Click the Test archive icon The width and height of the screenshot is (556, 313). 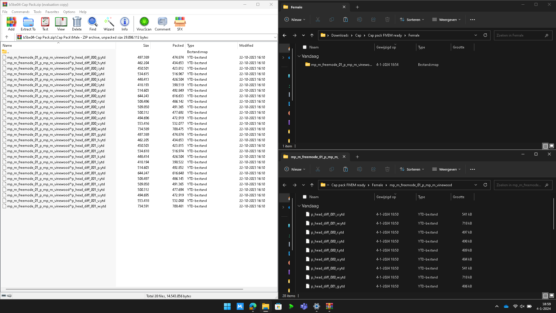click(45, 24)
